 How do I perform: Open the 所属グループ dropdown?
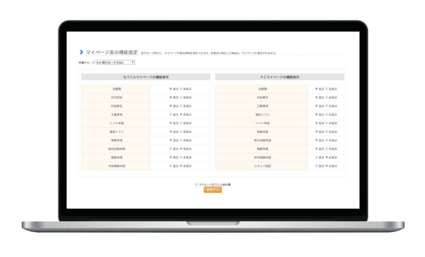point(115,62)
